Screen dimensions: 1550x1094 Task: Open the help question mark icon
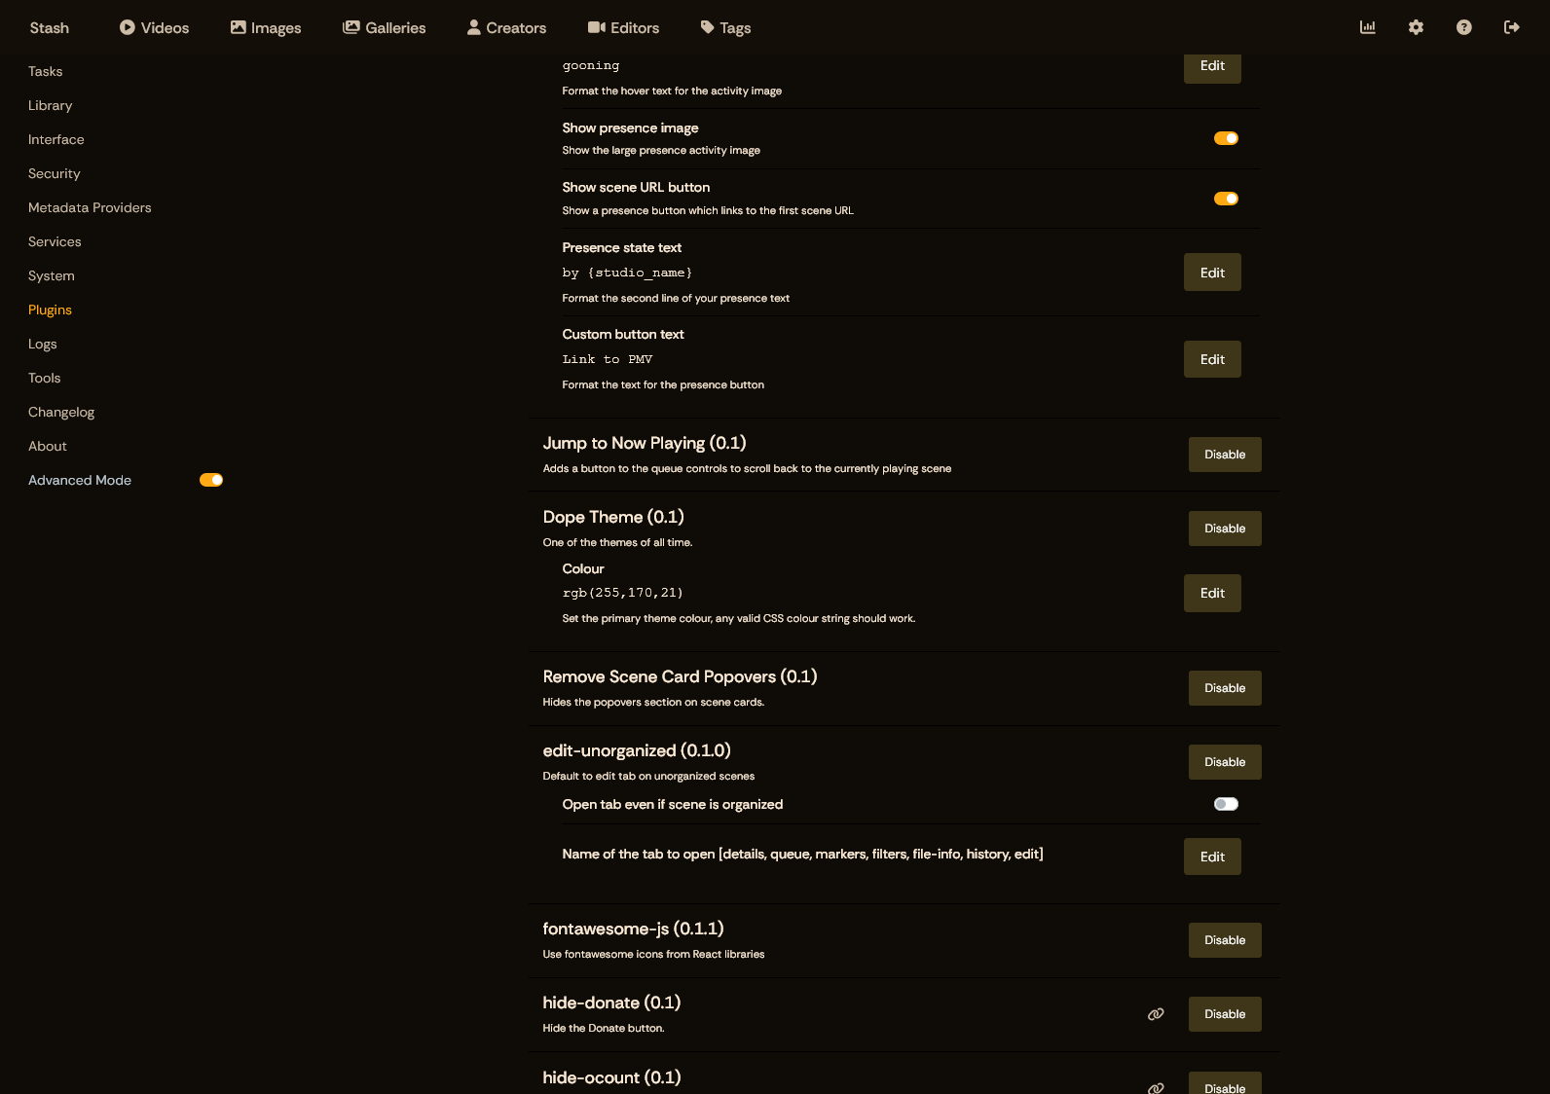point(1463,27)
